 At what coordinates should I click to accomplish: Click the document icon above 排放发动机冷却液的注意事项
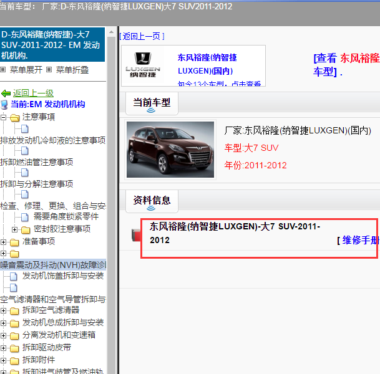[25, 129]
